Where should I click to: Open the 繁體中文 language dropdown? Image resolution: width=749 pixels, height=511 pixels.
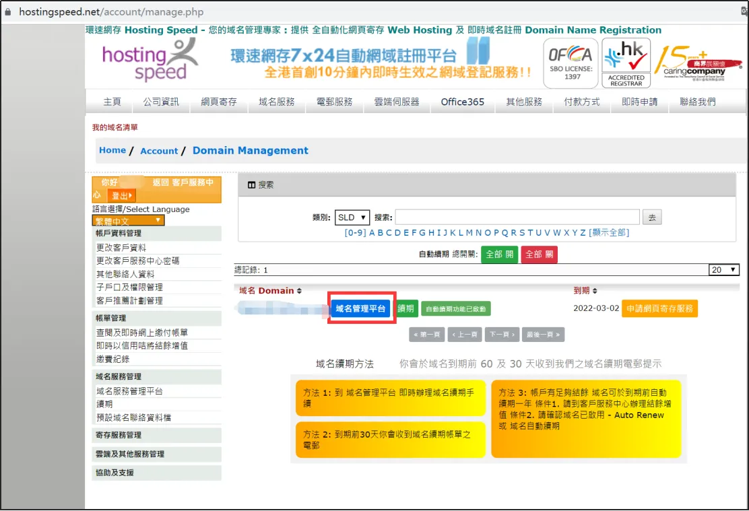click(127, 220)
